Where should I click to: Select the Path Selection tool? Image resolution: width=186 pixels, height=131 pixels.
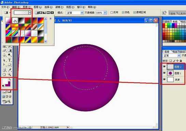pos(4,60)
